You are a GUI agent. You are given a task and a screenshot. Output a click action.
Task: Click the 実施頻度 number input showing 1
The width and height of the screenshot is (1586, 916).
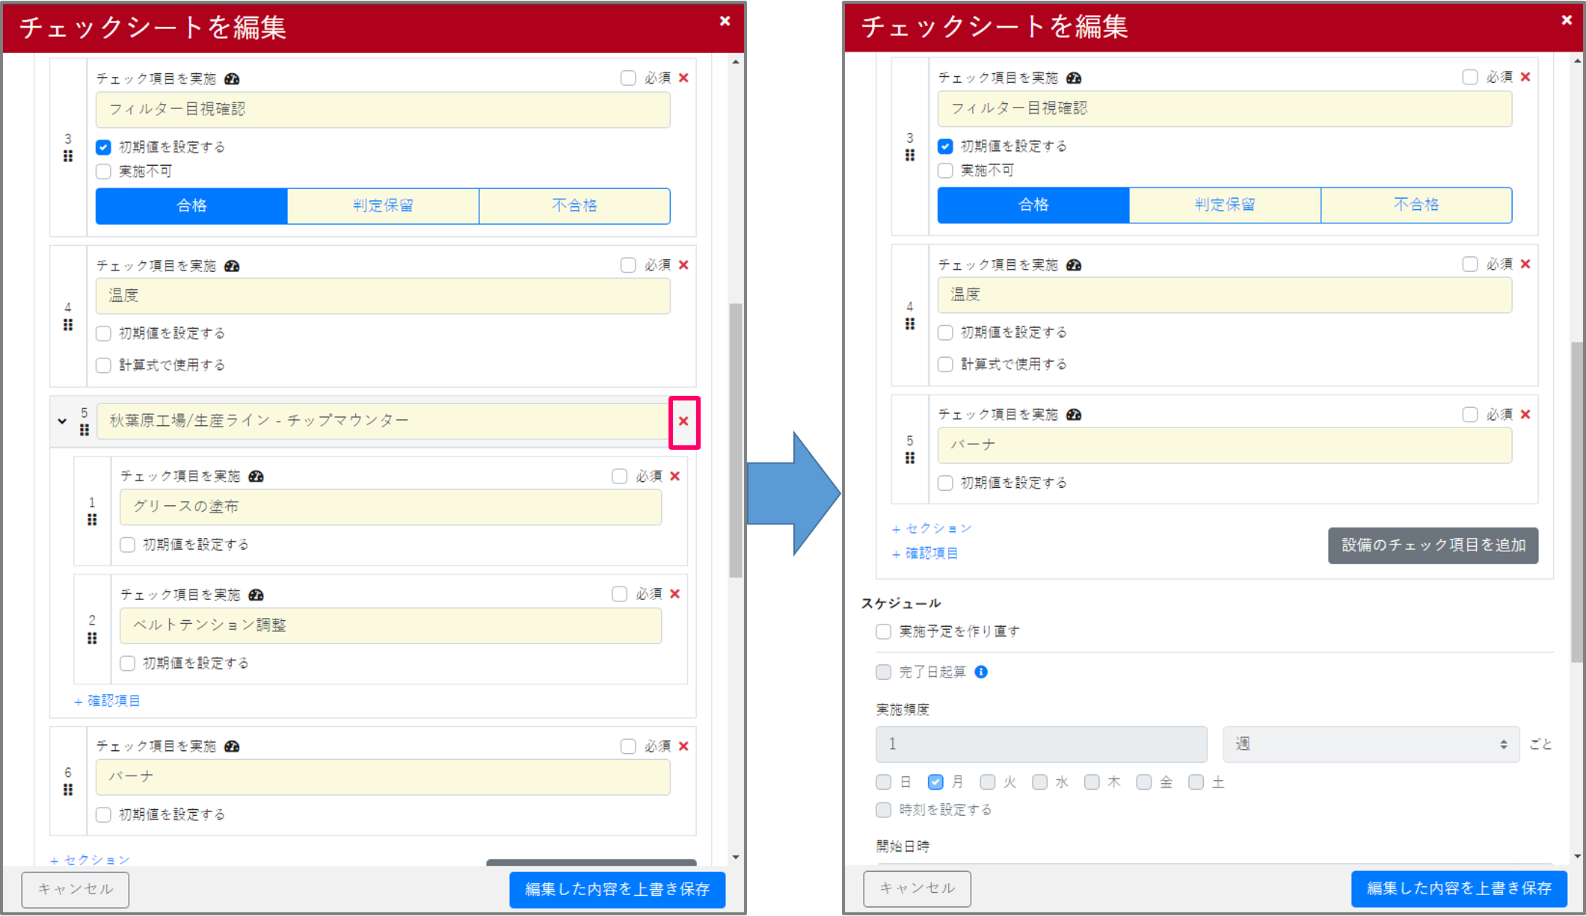1041,744
